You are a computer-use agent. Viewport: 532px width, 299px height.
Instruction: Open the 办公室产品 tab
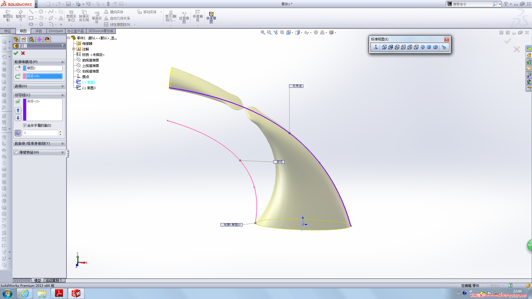coord(75,31)
